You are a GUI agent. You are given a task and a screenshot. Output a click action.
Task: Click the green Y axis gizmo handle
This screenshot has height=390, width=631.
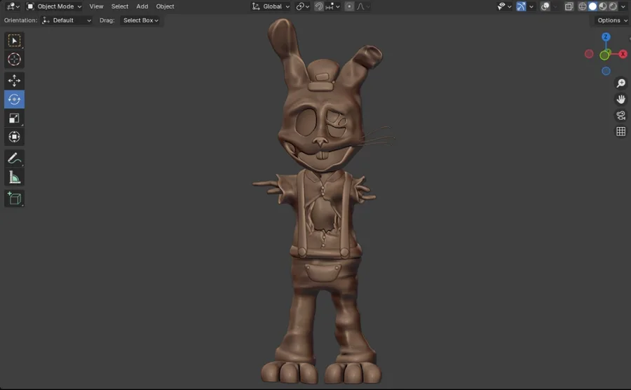(x=604, y=55)
